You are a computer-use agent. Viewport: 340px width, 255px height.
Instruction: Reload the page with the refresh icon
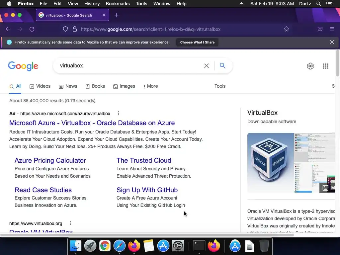point(32,29)
